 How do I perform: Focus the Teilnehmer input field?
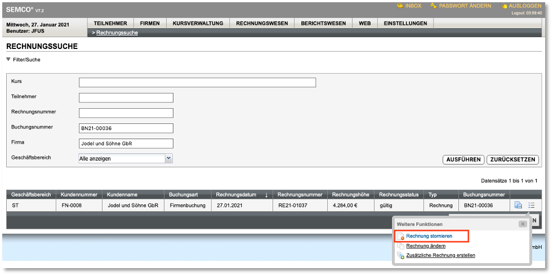(126, 98)
